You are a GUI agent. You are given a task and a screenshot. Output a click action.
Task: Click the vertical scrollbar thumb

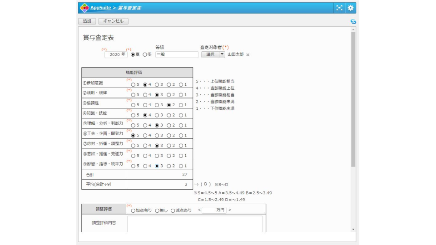[x=353, y=99]
